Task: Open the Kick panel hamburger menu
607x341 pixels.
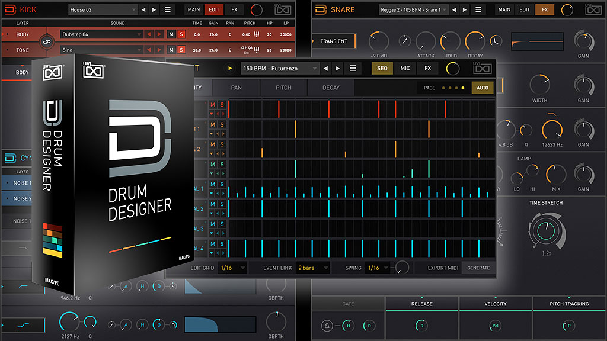Action: pos(168,10)
